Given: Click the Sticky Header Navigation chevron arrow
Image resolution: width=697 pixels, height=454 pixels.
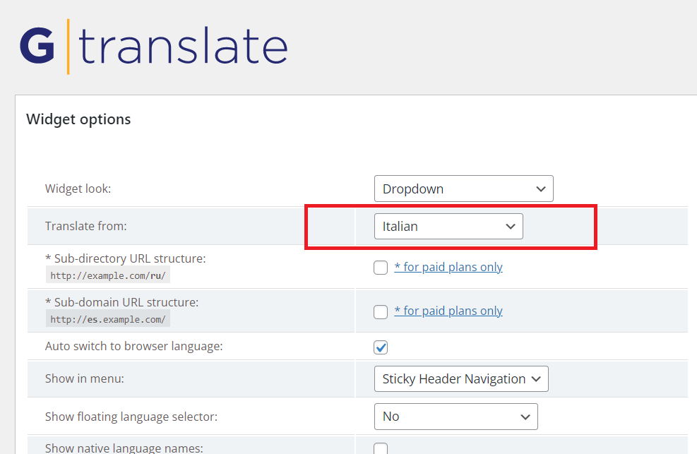Looking at the screenshot, I should (x=536, y=379).
